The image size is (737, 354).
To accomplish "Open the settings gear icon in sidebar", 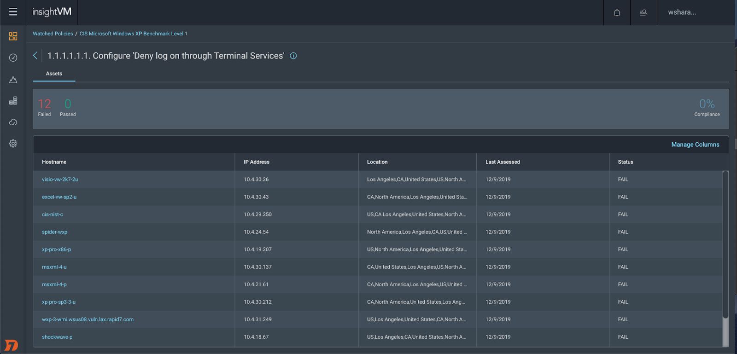I will tap(13, 144).
